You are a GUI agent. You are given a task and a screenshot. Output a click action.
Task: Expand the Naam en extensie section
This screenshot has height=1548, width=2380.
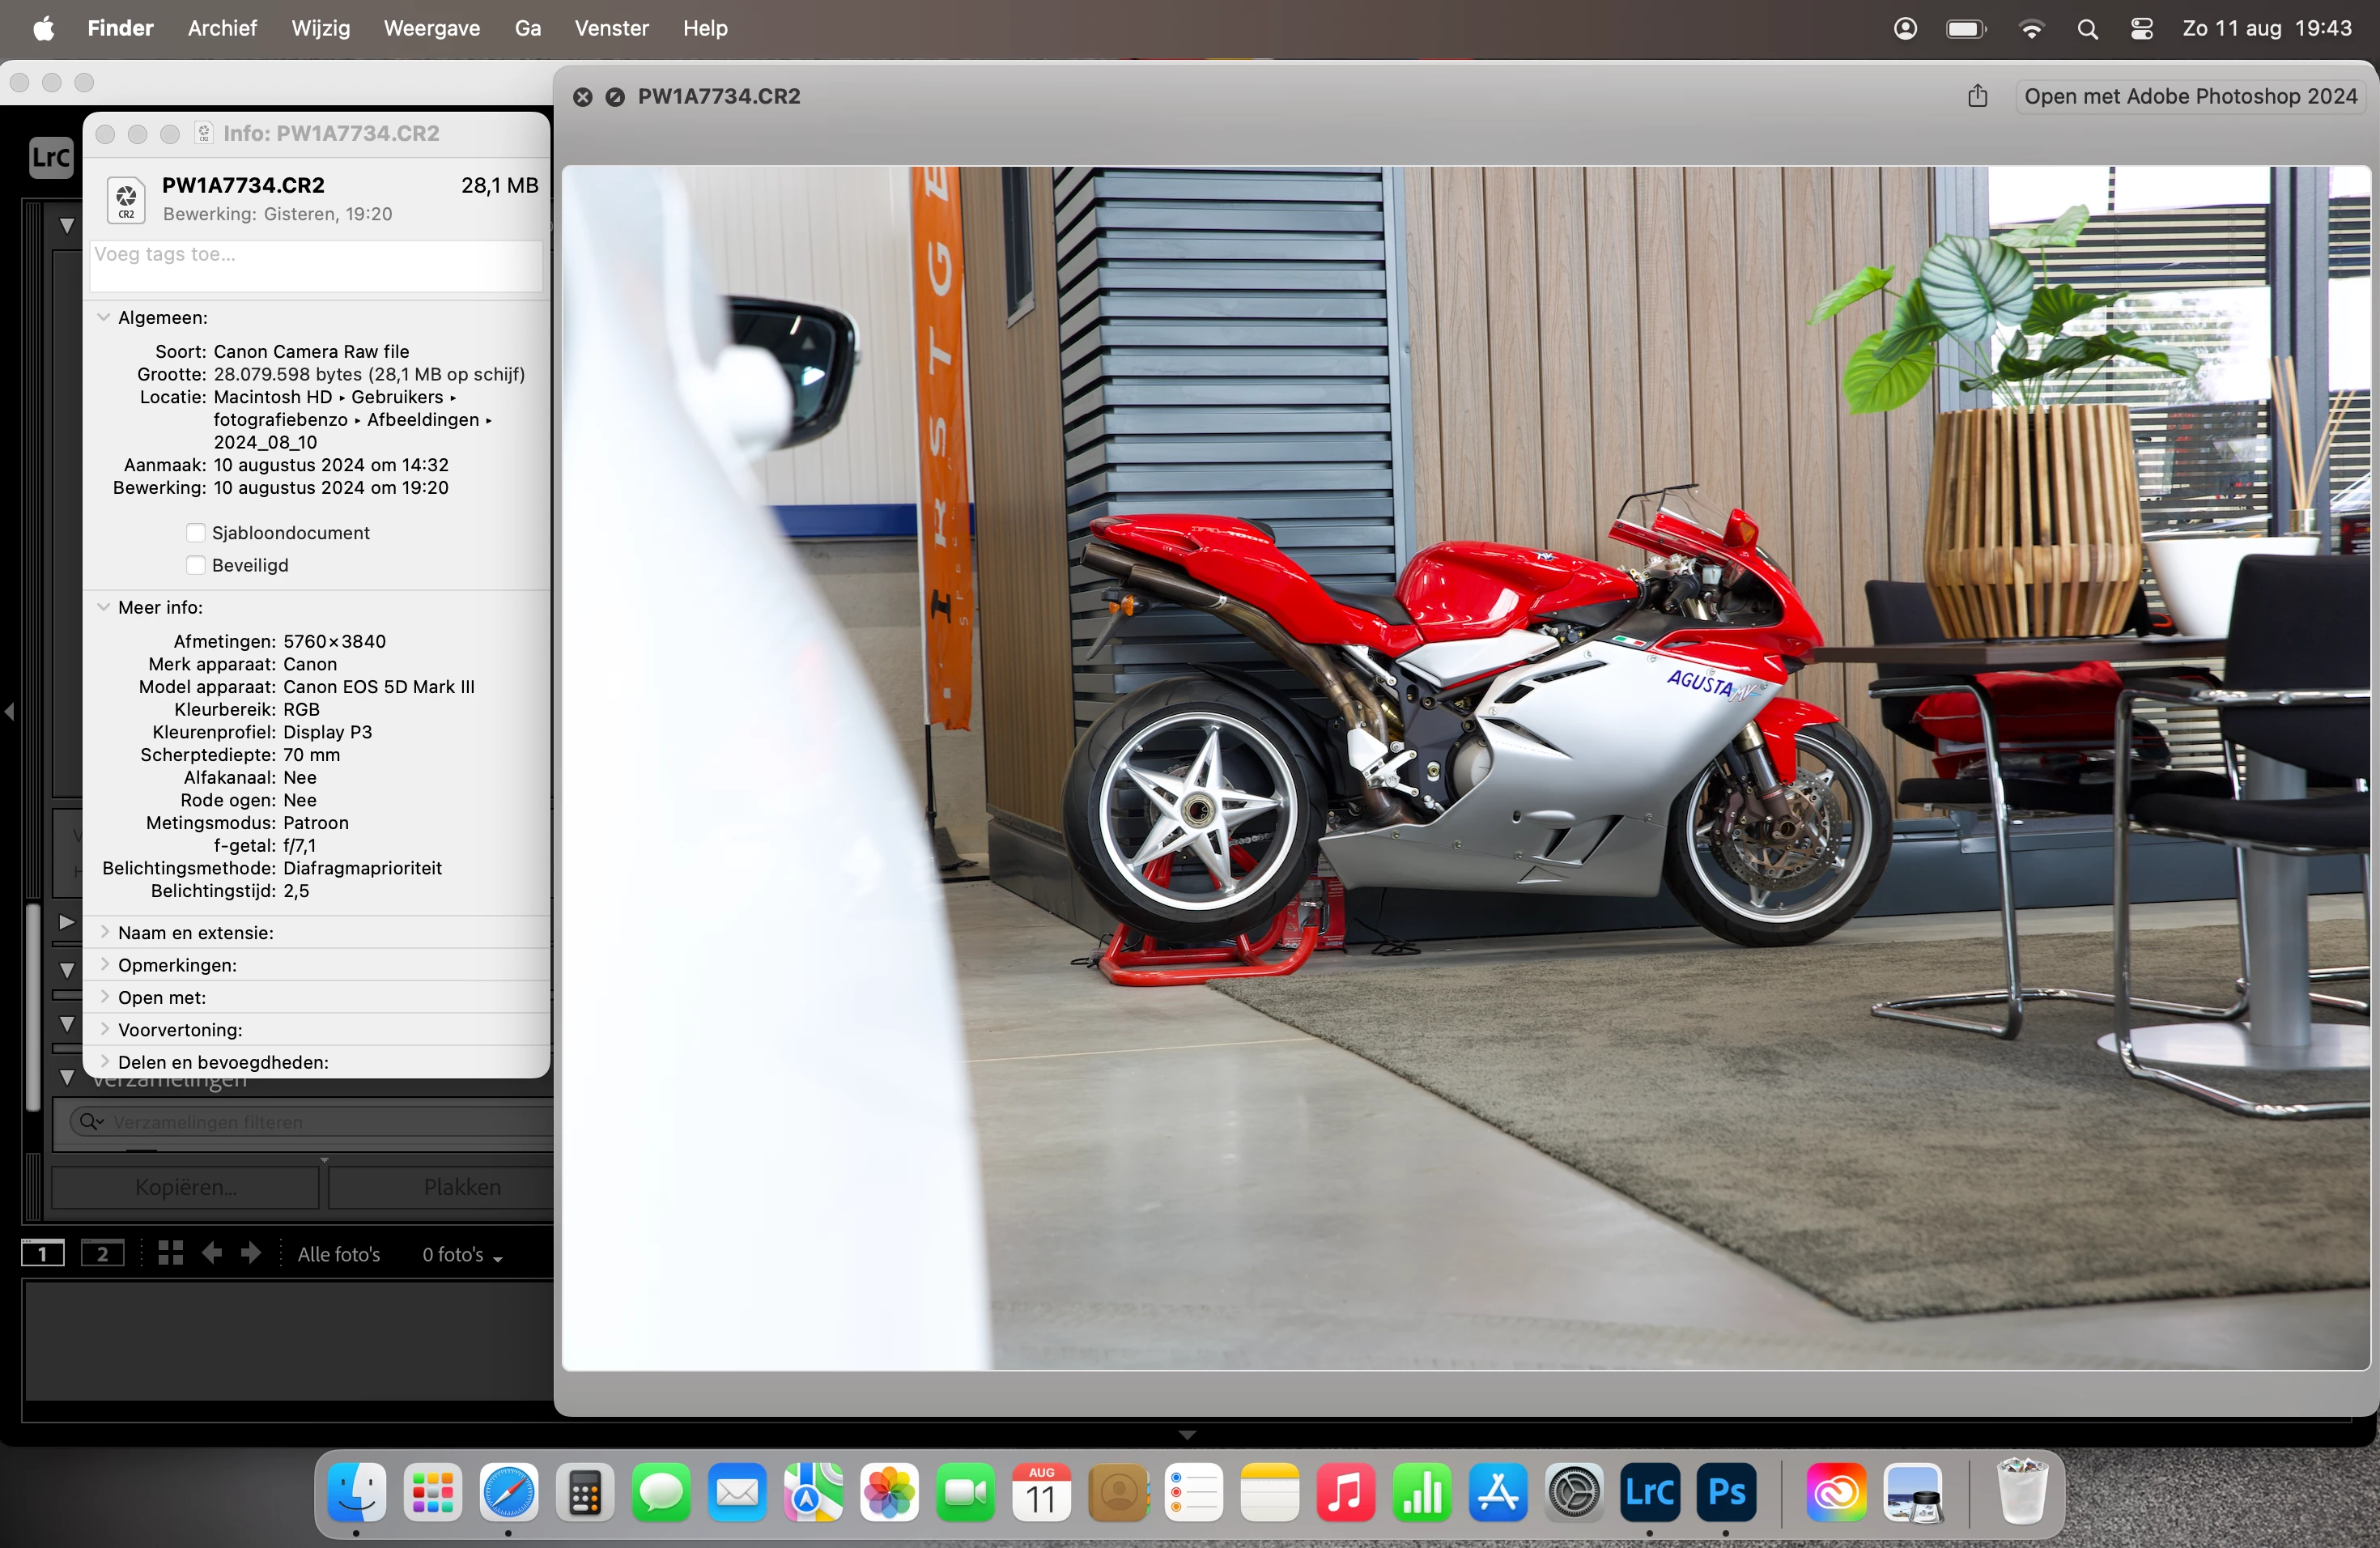[104, 932]
